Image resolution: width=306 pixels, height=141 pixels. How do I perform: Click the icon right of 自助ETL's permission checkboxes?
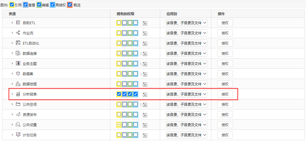(145, 23)
